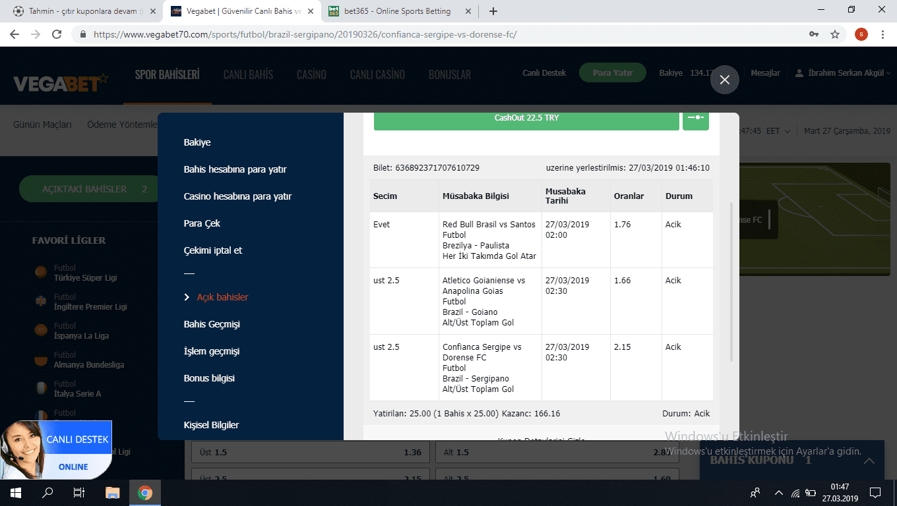897x506 pixels.
Task: Expand İbrahim Serkan Akgül account dropdown
Action: pos(843,73)
